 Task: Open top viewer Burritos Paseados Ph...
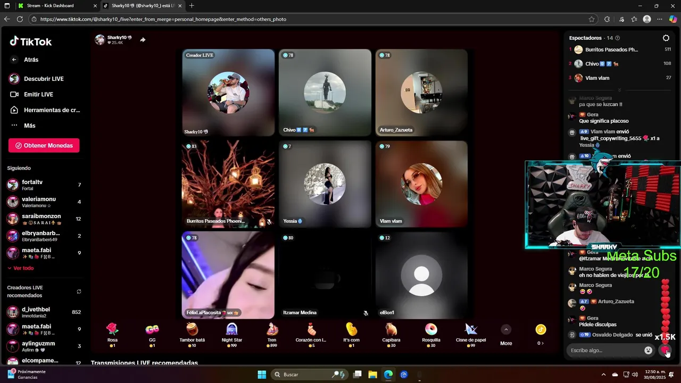[620, 49]
